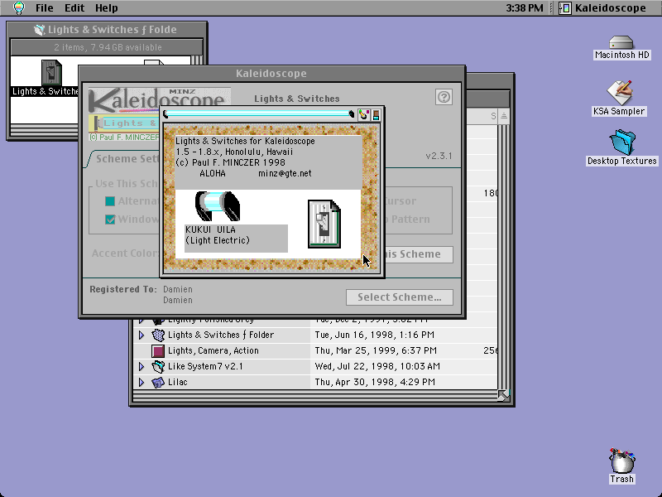Click the 'KUKUI UILA' caption text

(x=211, y=230)
